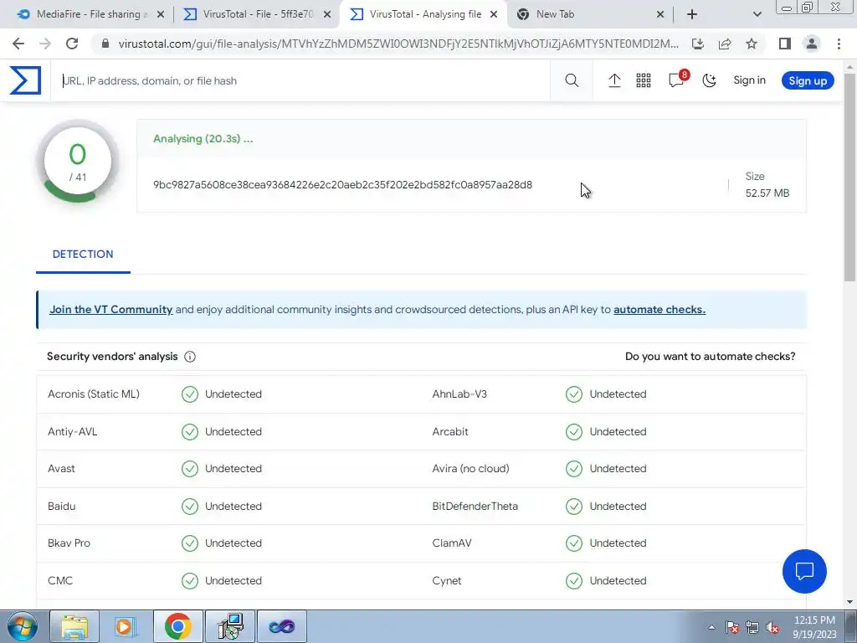Open the blue chat bubble button
This screenshot has width=857, height=643.
pyautogui.click(x=804, y=571)
